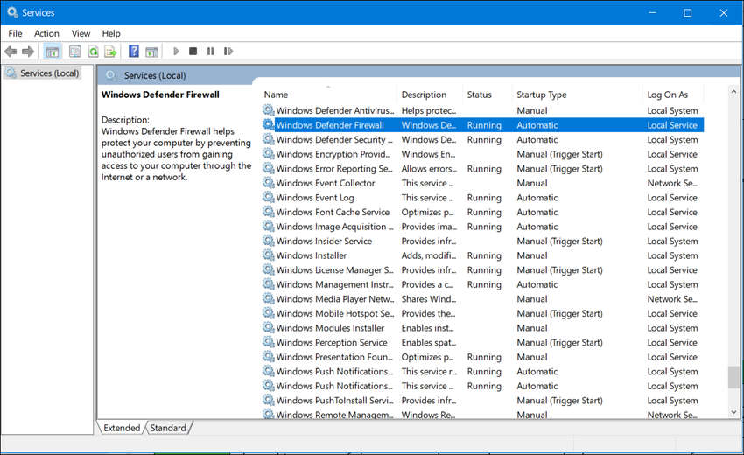The image size is (744, 455).
Task: Sort by Startup Type column header
Action: (577, 94)
